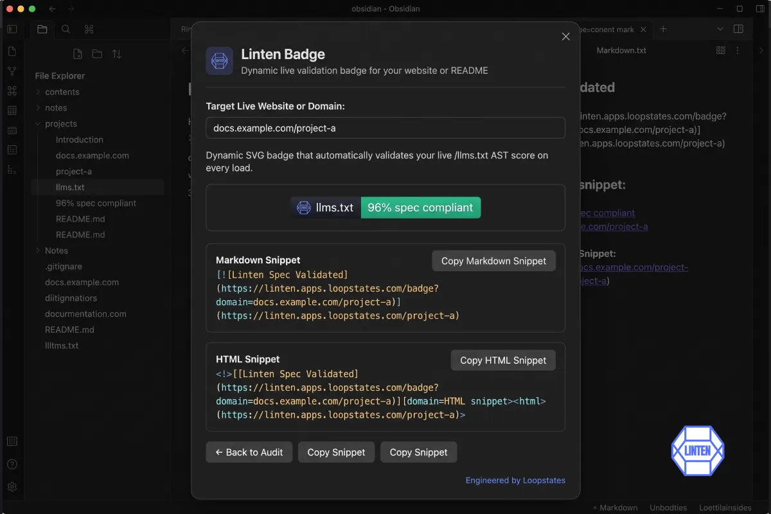Image resolution: width=771 pixels, height=514 pixels.
Task: Open the tab list dropdown chevron
Action: [x=720, y=30]
